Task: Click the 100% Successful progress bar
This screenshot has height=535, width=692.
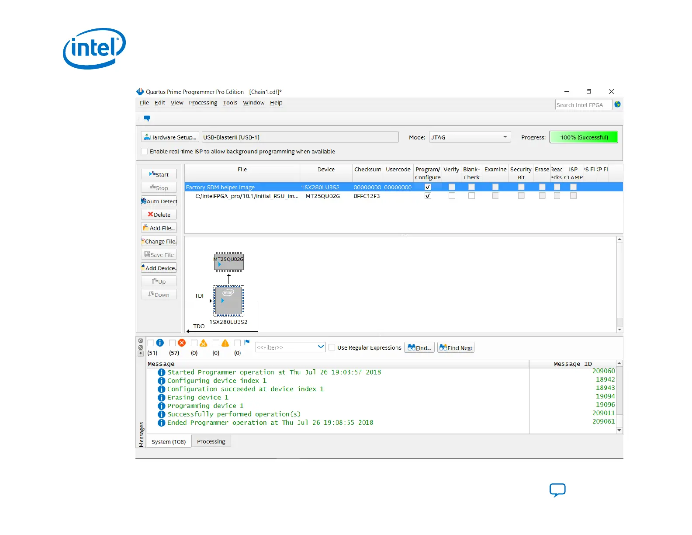Action: coord(584,137)
